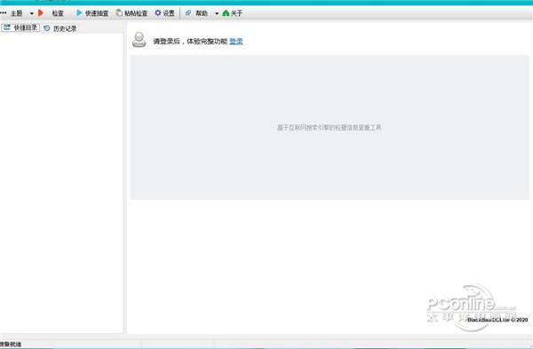Click the clipboard icon for 粘帖检查

coord(119,13)
